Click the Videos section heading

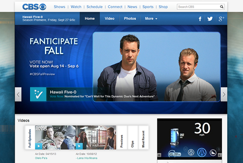pyautogui.click(x=23, y=120)
